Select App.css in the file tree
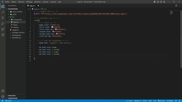The height and width of the screenshot is (102, 182). tap(16, 22)
